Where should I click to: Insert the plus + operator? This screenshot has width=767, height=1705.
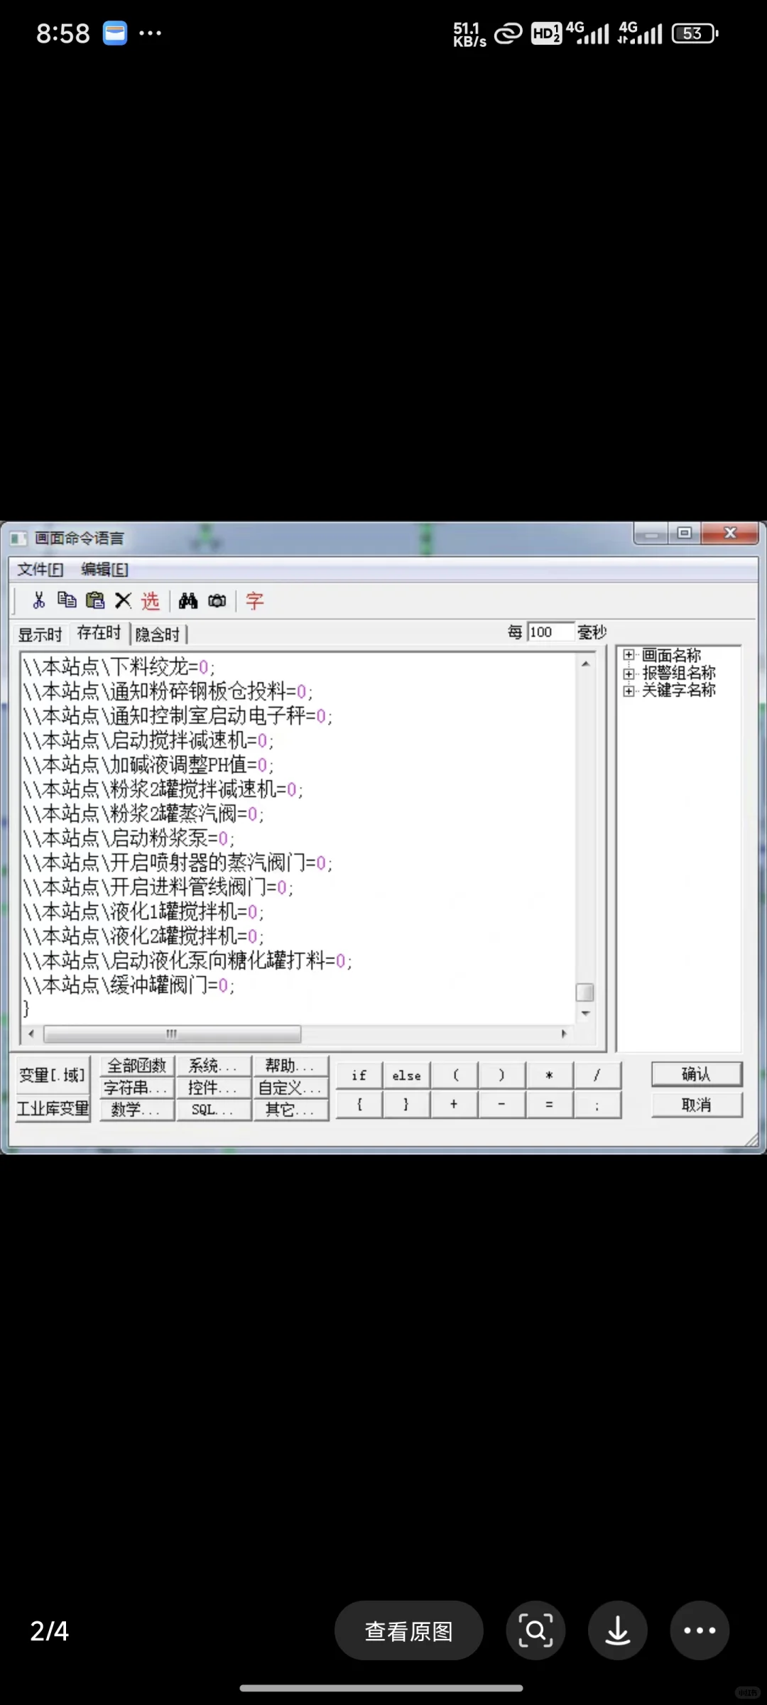(455, 1105)
